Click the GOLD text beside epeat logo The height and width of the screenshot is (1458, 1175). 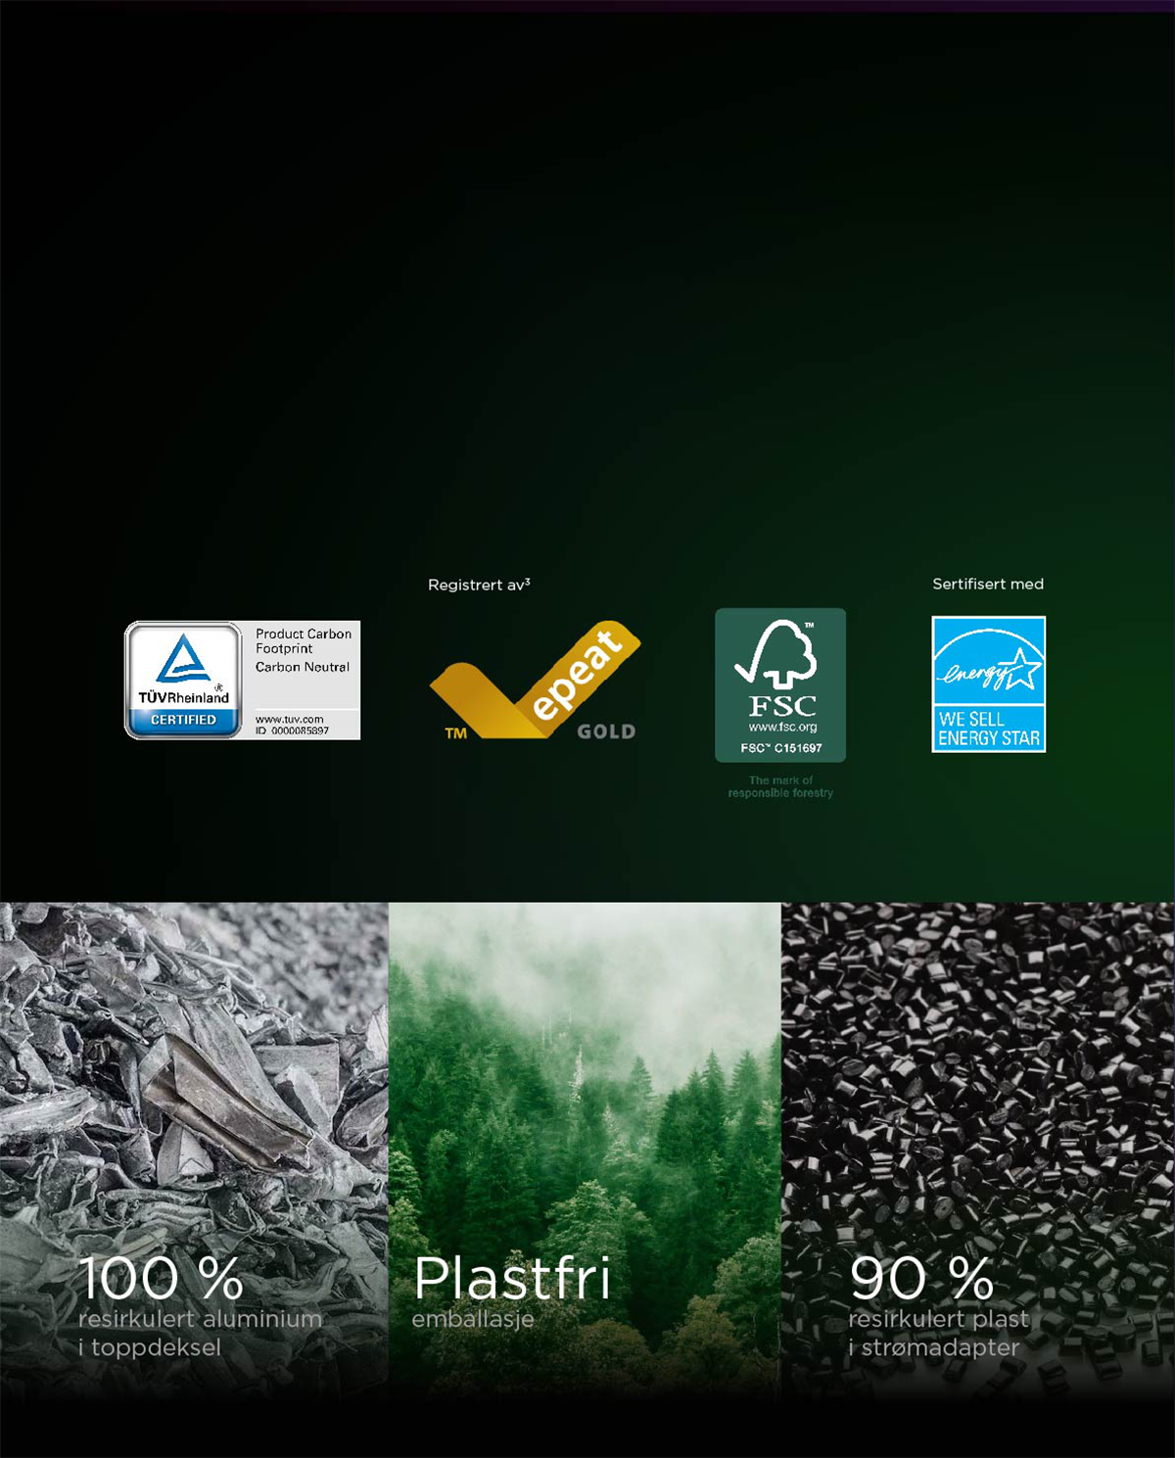coord(606,731)
